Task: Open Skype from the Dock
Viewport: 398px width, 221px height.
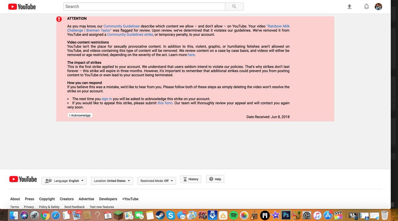Action: point(171,215)
